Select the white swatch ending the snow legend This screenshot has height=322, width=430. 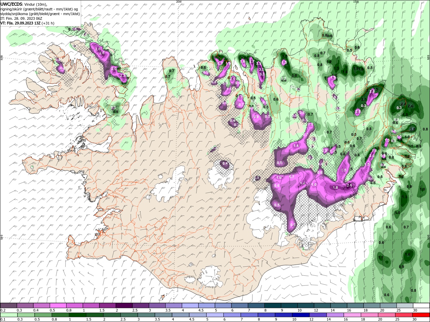[421, 306]
